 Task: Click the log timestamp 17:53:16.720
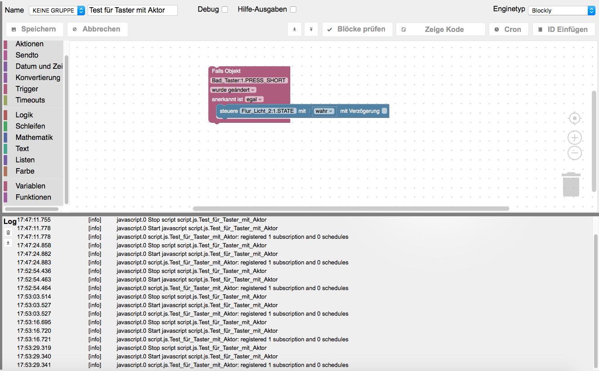34,331
